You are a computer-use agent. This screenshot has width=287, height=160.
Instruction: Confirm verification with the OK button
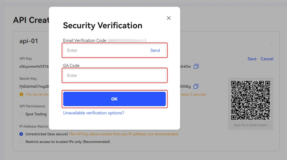(114, 99)
